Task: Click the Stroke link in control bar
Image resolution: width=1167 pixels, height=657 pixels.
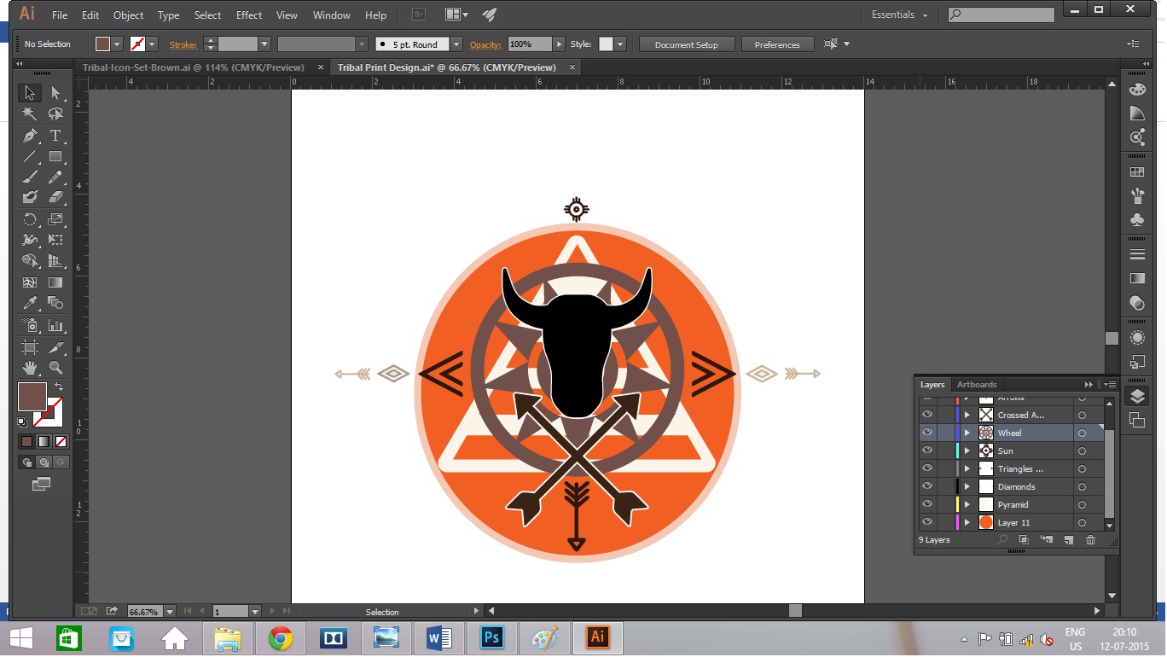Action: pos(183,44)
